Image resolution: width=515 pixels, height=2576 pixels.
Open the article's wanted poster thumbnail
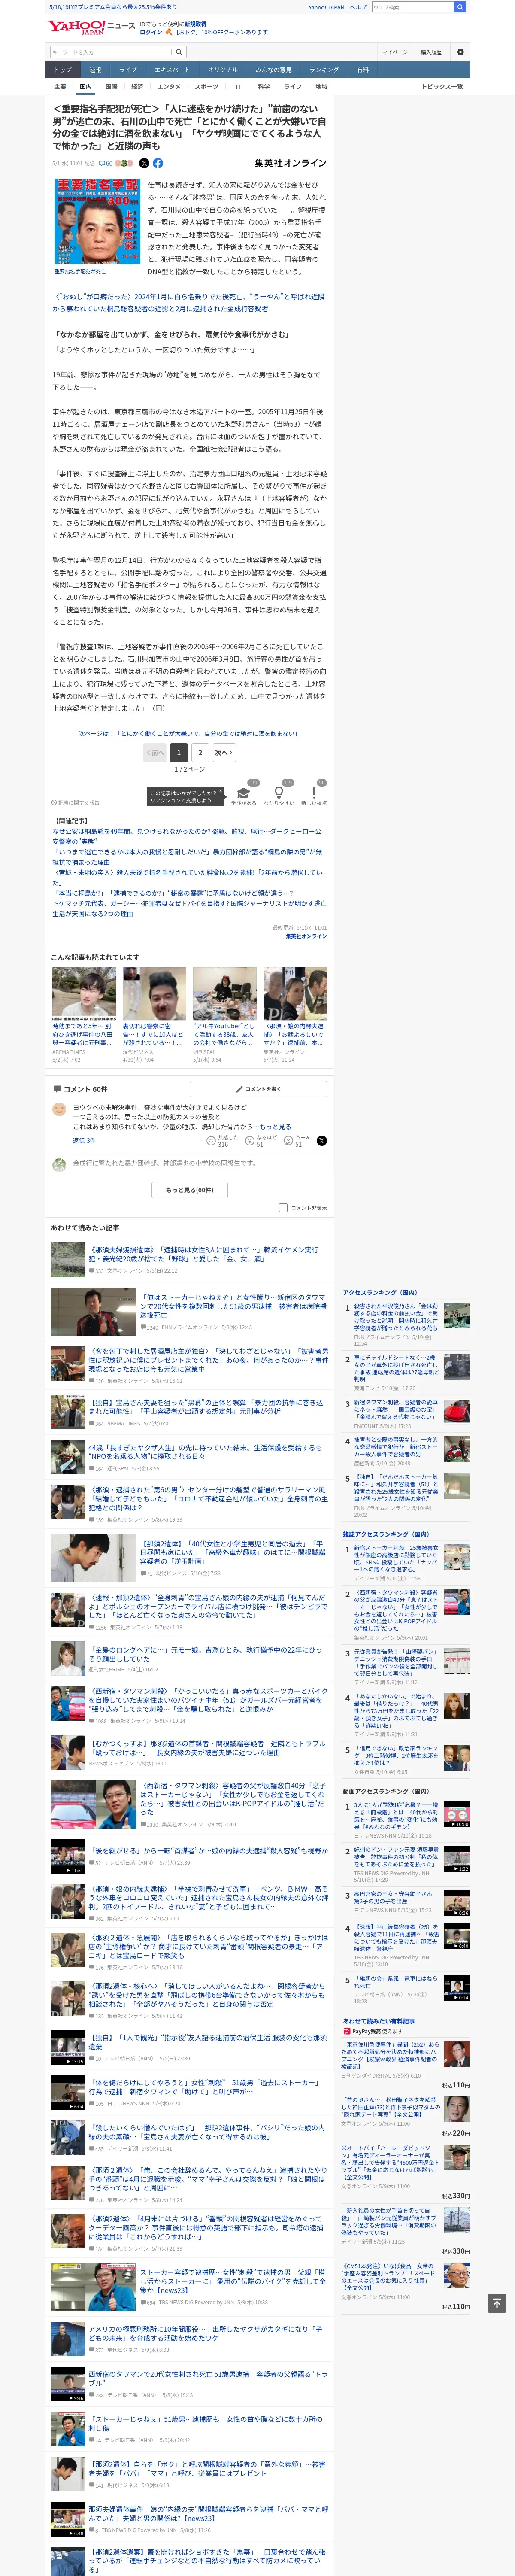coord(96,223)
